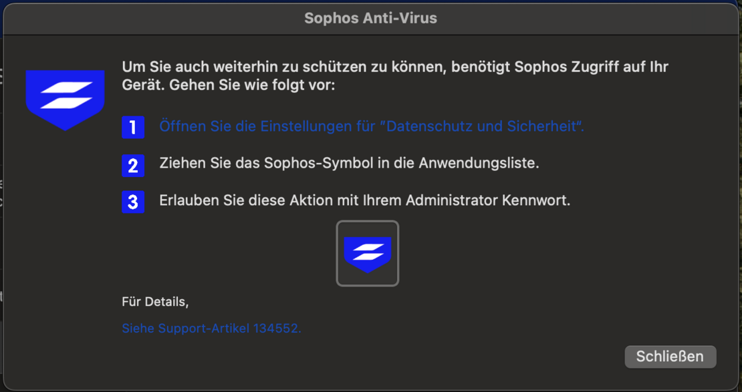Click the number 134552 in support link
Viewport: 742px width, 392px height.
click(x=277, y=328)
